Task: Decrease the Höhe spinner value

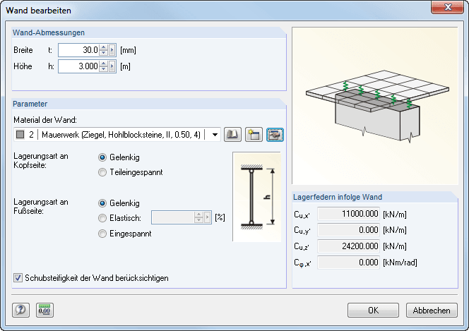Action: 103,70
